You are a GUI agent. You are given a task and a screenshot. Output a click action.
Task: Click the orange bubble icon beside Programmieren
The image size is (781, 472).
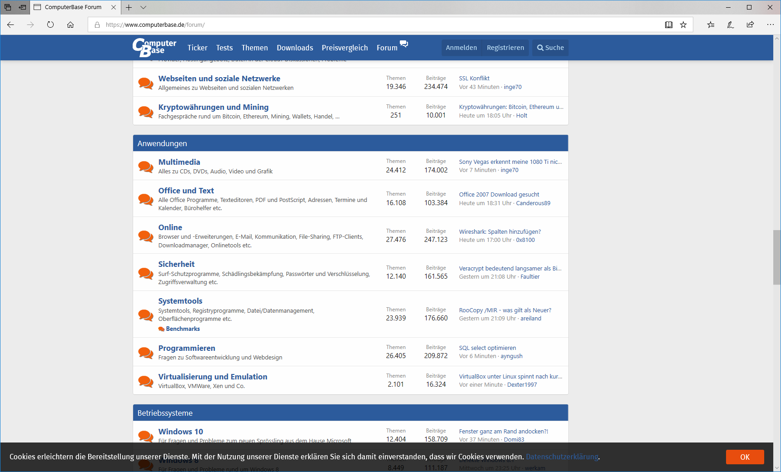point(146,353)
